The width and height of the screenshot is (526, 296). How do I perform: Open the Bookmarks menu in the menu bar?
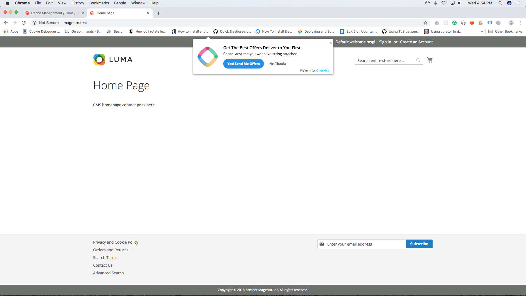99,3
